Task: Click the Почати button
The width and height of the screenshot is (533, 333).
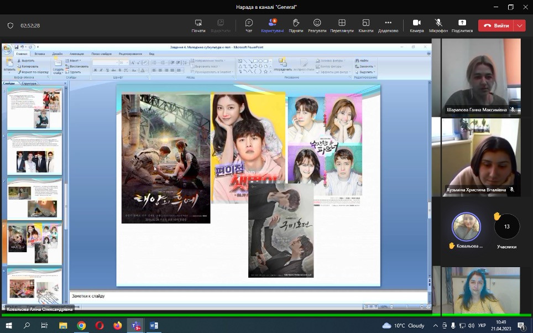Action: (x=198, y=25)
